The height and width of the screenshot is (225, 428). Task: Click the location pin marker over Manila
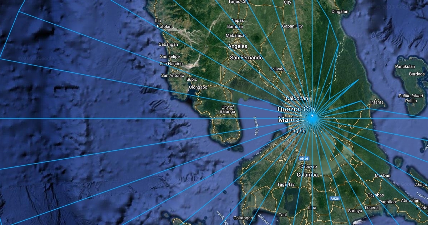tap(312, 116)
